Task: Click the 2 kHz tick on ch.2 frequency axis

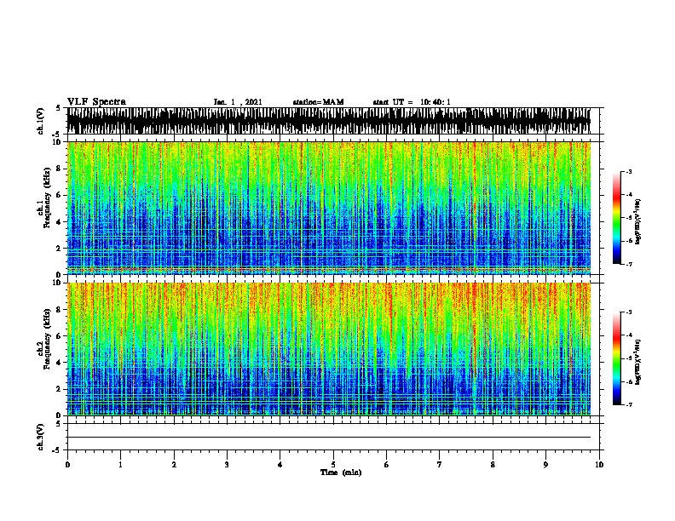Action: coord(60,389)
